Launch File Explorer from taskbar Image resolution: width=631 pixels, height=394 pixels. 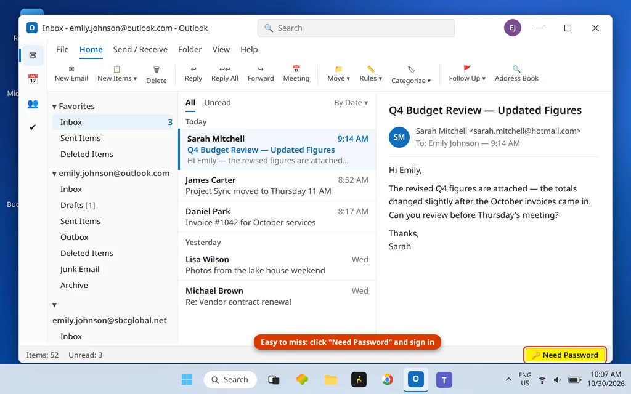(x=331, y=379)
